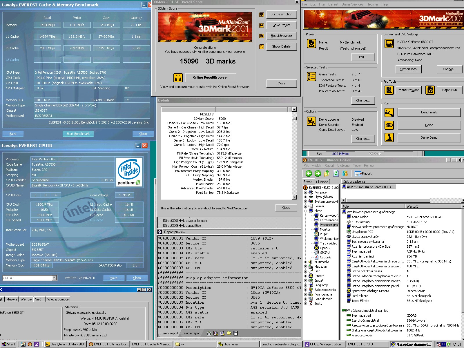
Task: Open the Start menu
Action: [8, 344]
